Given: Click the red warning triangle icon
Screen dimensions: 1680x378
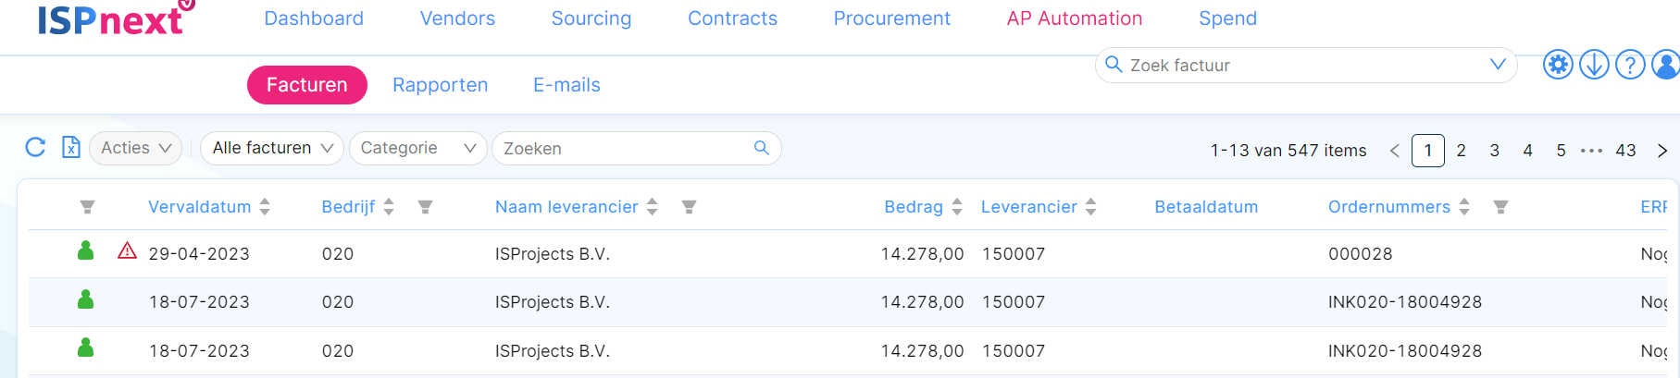Looking at the screenshot, I should coord(128,250).
